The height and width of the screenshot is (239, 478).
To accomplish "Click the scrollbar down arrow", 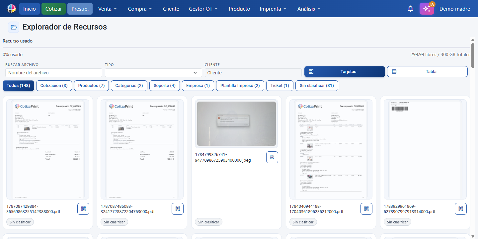I will [473, 236].
